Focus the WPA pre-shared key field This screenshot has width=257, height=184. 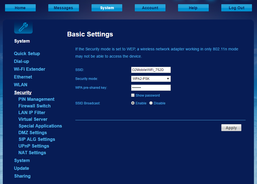click(151, 88)
